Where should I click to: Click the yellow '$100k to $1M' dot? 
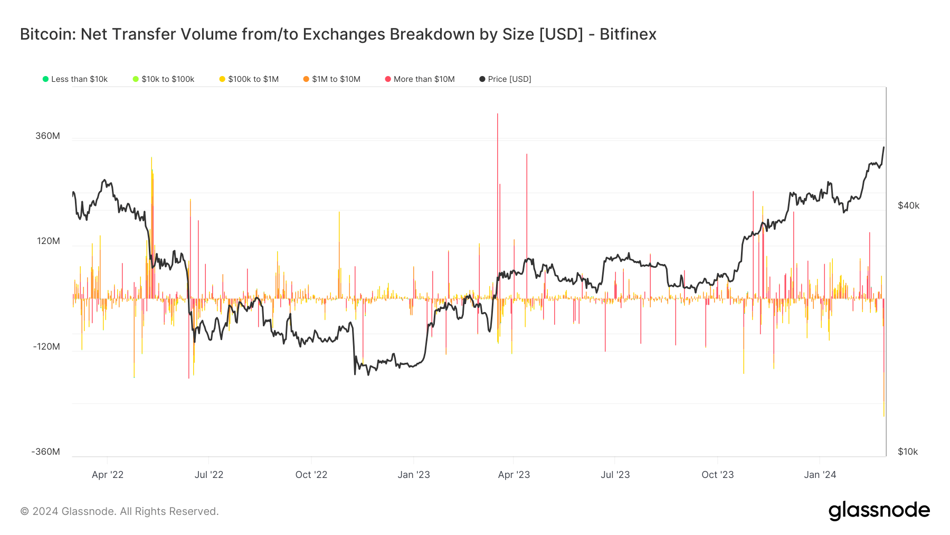[222, 79]
